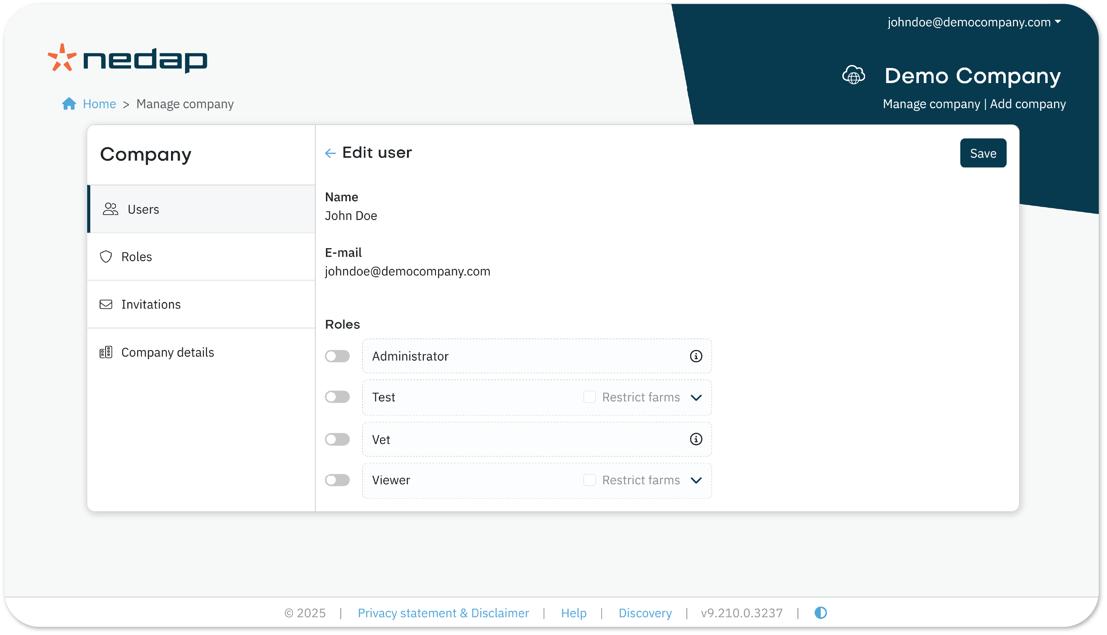Open Company details in sidebar
This screenshot has height=635, width=1107.
tap(168, 352)
